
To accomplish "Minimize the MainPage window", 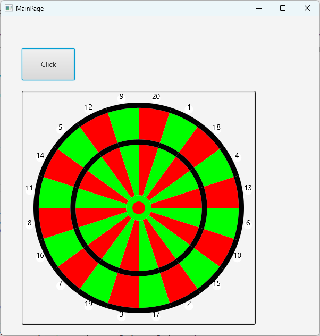I will [259, 8].
